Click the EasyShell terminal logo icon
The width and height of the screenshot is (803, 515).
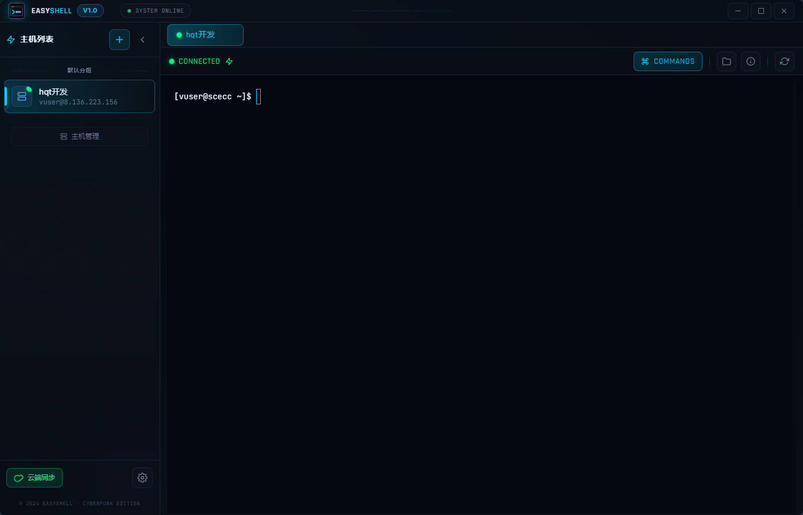(x=17, y=11)
